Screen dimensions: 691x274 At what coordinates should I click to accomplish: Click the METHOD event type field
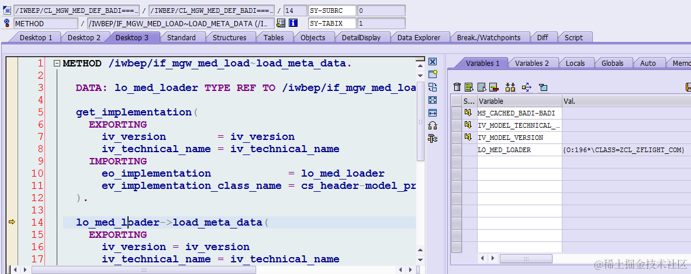point(46,23)
